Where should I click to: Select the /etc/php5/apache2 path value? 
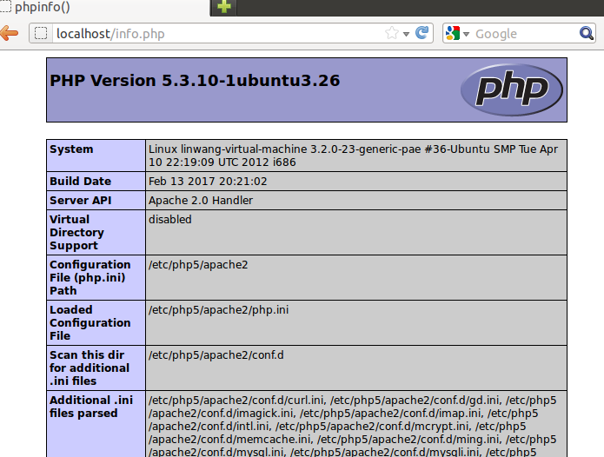(x=198, y=265)
